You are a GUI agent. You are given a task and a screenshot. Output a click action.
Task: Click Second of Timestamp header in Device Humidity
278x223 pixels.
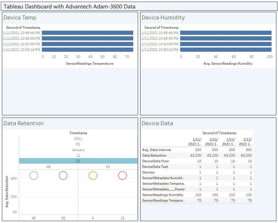pyautogui.click(x=162, y=28)
